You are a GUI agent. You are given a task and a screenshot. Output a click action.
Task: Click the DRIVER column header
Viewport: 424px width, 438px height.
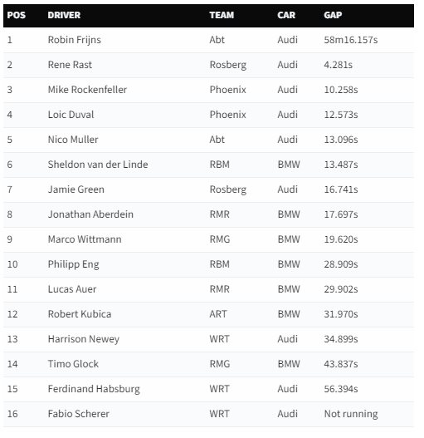click(x=64, y=15)
